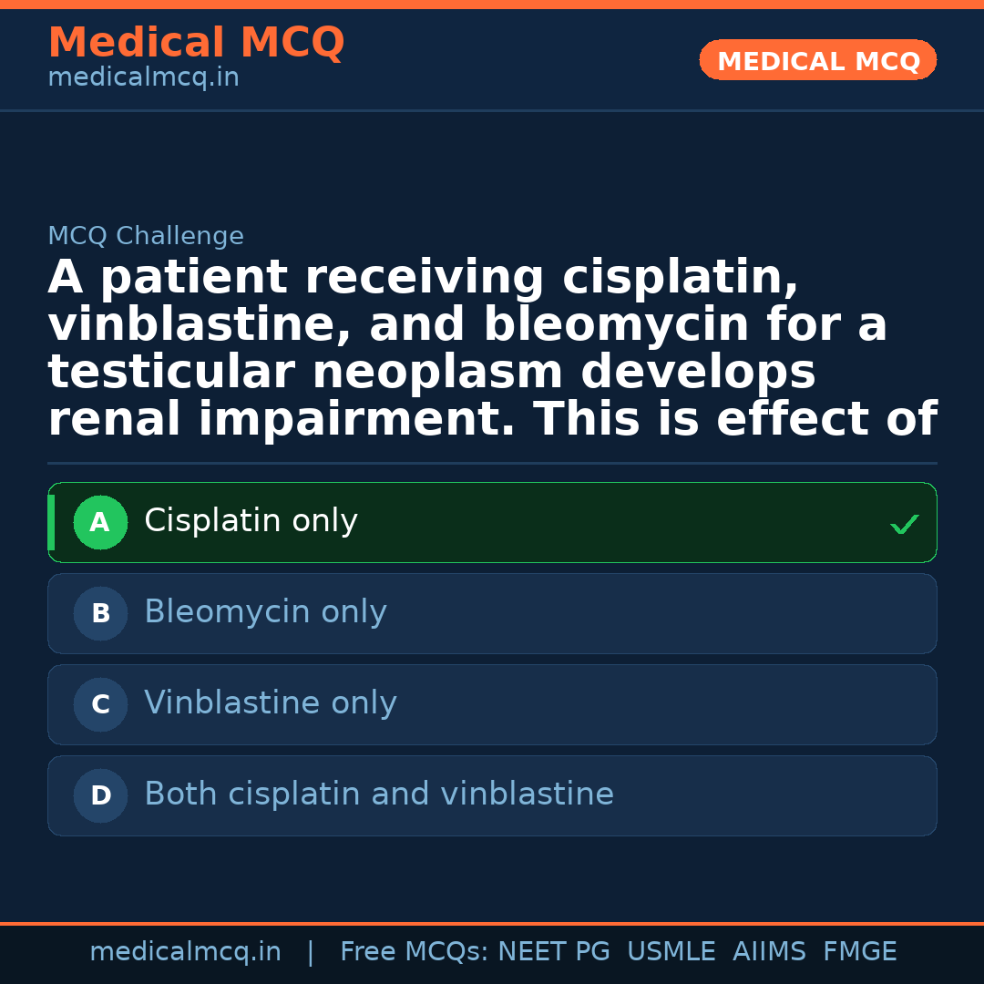
Task: Click the orange MEDICAL MCQ badge
Action: [818, 61]
